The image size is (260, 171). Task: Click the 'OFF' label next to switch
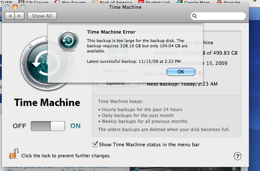coord(20,126)
